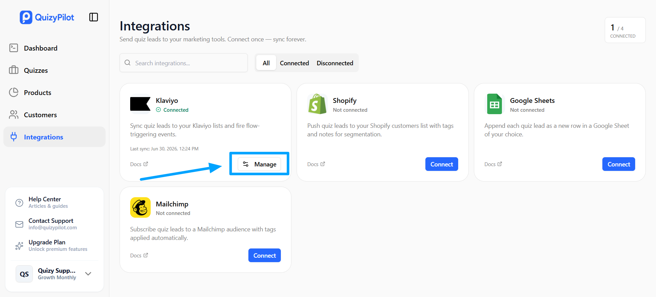Click the Google Sheets card title
Screen dimensions: 656x297
[532, 100]
